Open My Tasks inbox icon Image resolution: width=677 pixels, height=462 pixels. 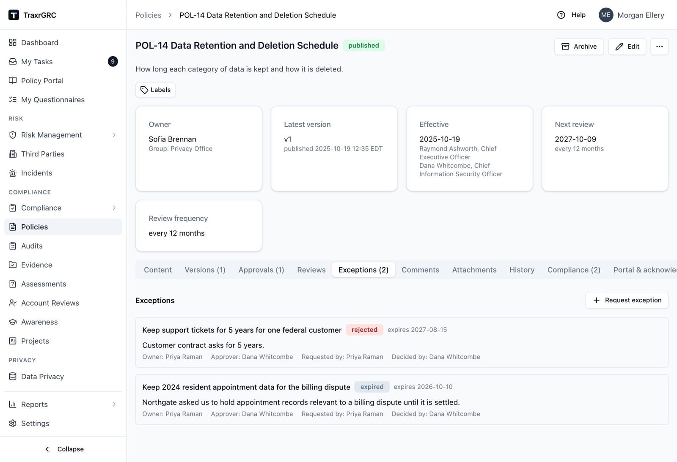13,61
